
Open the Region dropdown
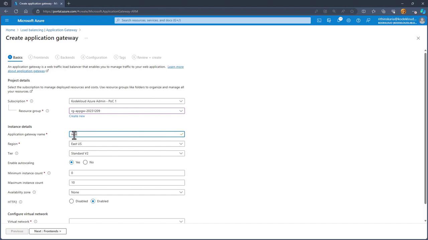pos(127,144)
